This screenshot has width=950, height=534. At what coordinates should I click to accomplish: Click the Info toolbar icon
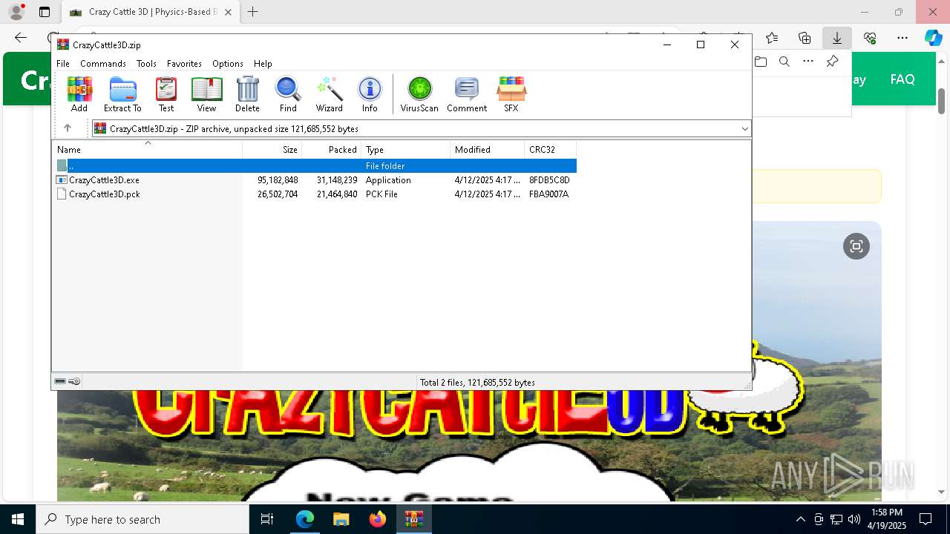pyautogui.click(x=370, y=94)
